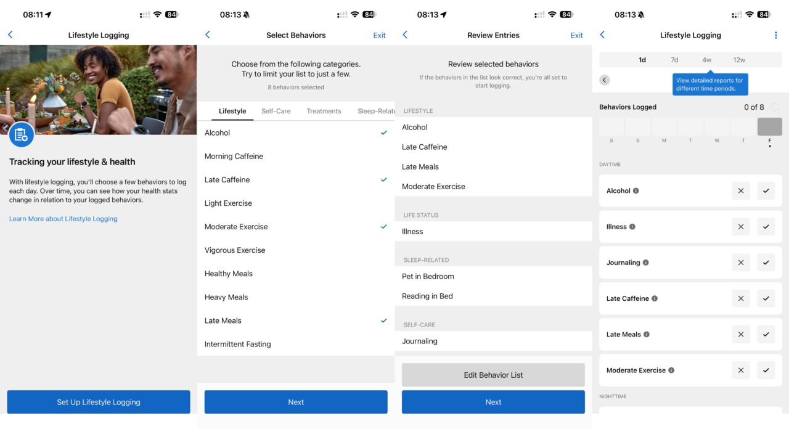Switch report period to 7d
Image resolution: width=789 pixels, height=429 pixels.
tap(674, 60)
